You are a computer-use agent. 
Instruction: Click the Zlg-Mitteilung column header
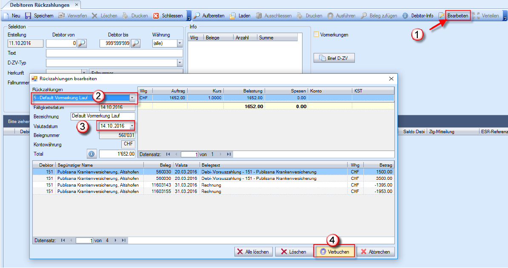coord(453,131)
